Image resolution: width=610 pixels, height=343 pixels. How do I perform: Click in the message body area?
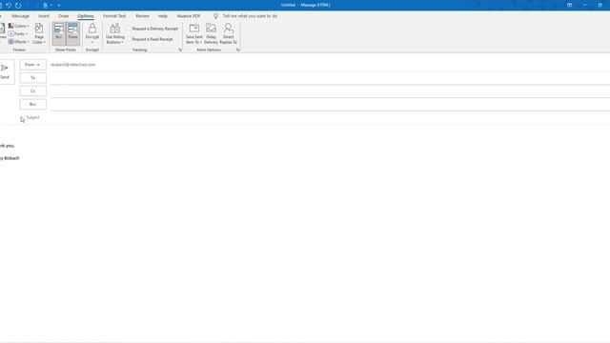click(x=305, y=233)
